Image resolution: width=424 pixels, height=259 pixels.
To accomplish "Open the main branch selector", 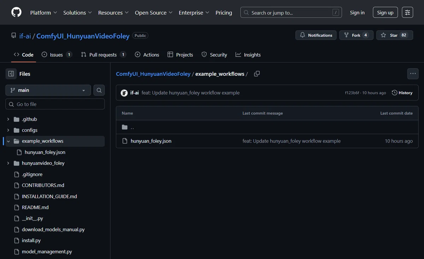I will coord(48,90).
